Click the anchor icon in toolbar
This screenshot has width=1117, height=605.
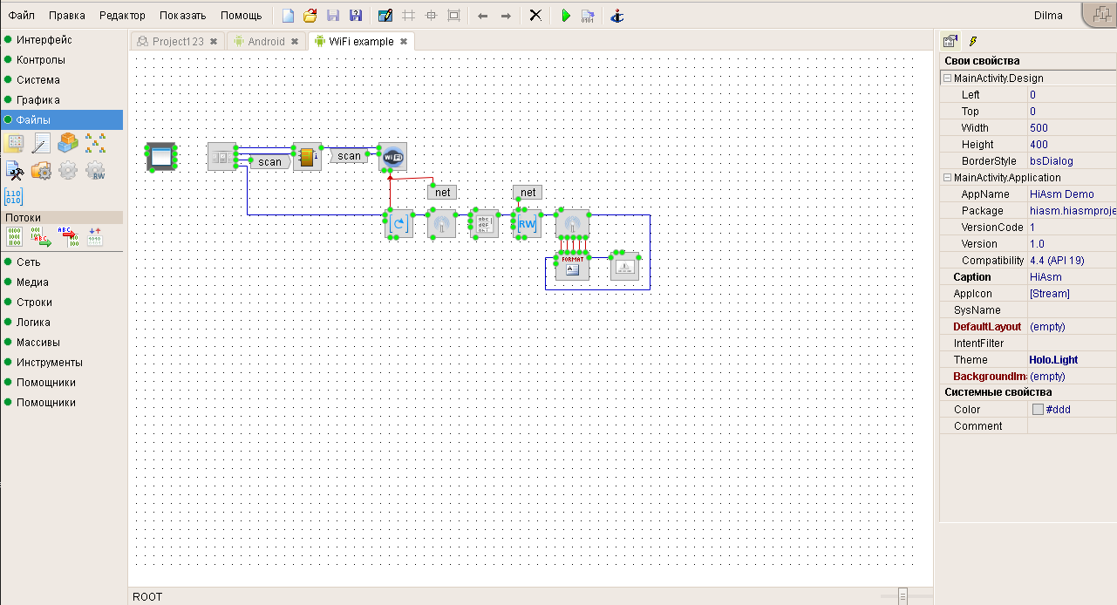(617, 16)
